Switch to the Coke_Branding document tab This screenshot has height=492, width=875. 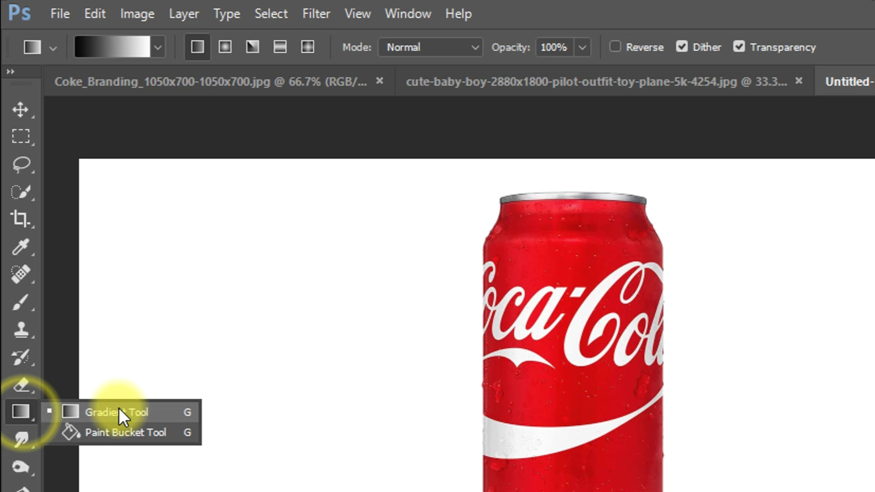click(211, 82)
